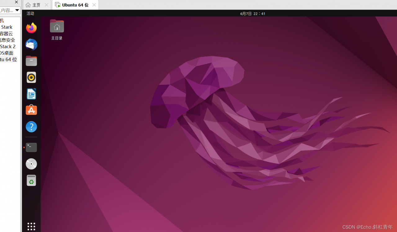The height and width of the screenshot is (232, 397).
Task: Select the 主目录 home folder desktop icon
Action: click(57, 30)
